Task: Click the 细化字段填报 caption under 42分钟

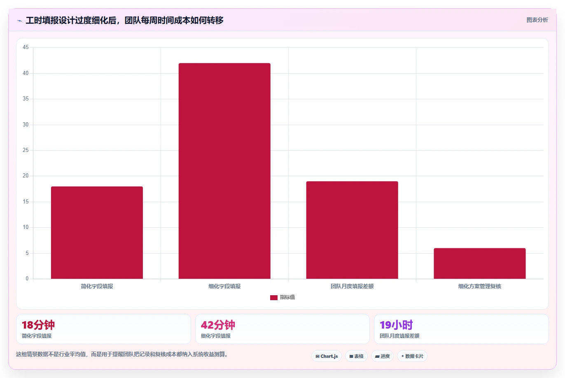Action: (x=216, y=336)
